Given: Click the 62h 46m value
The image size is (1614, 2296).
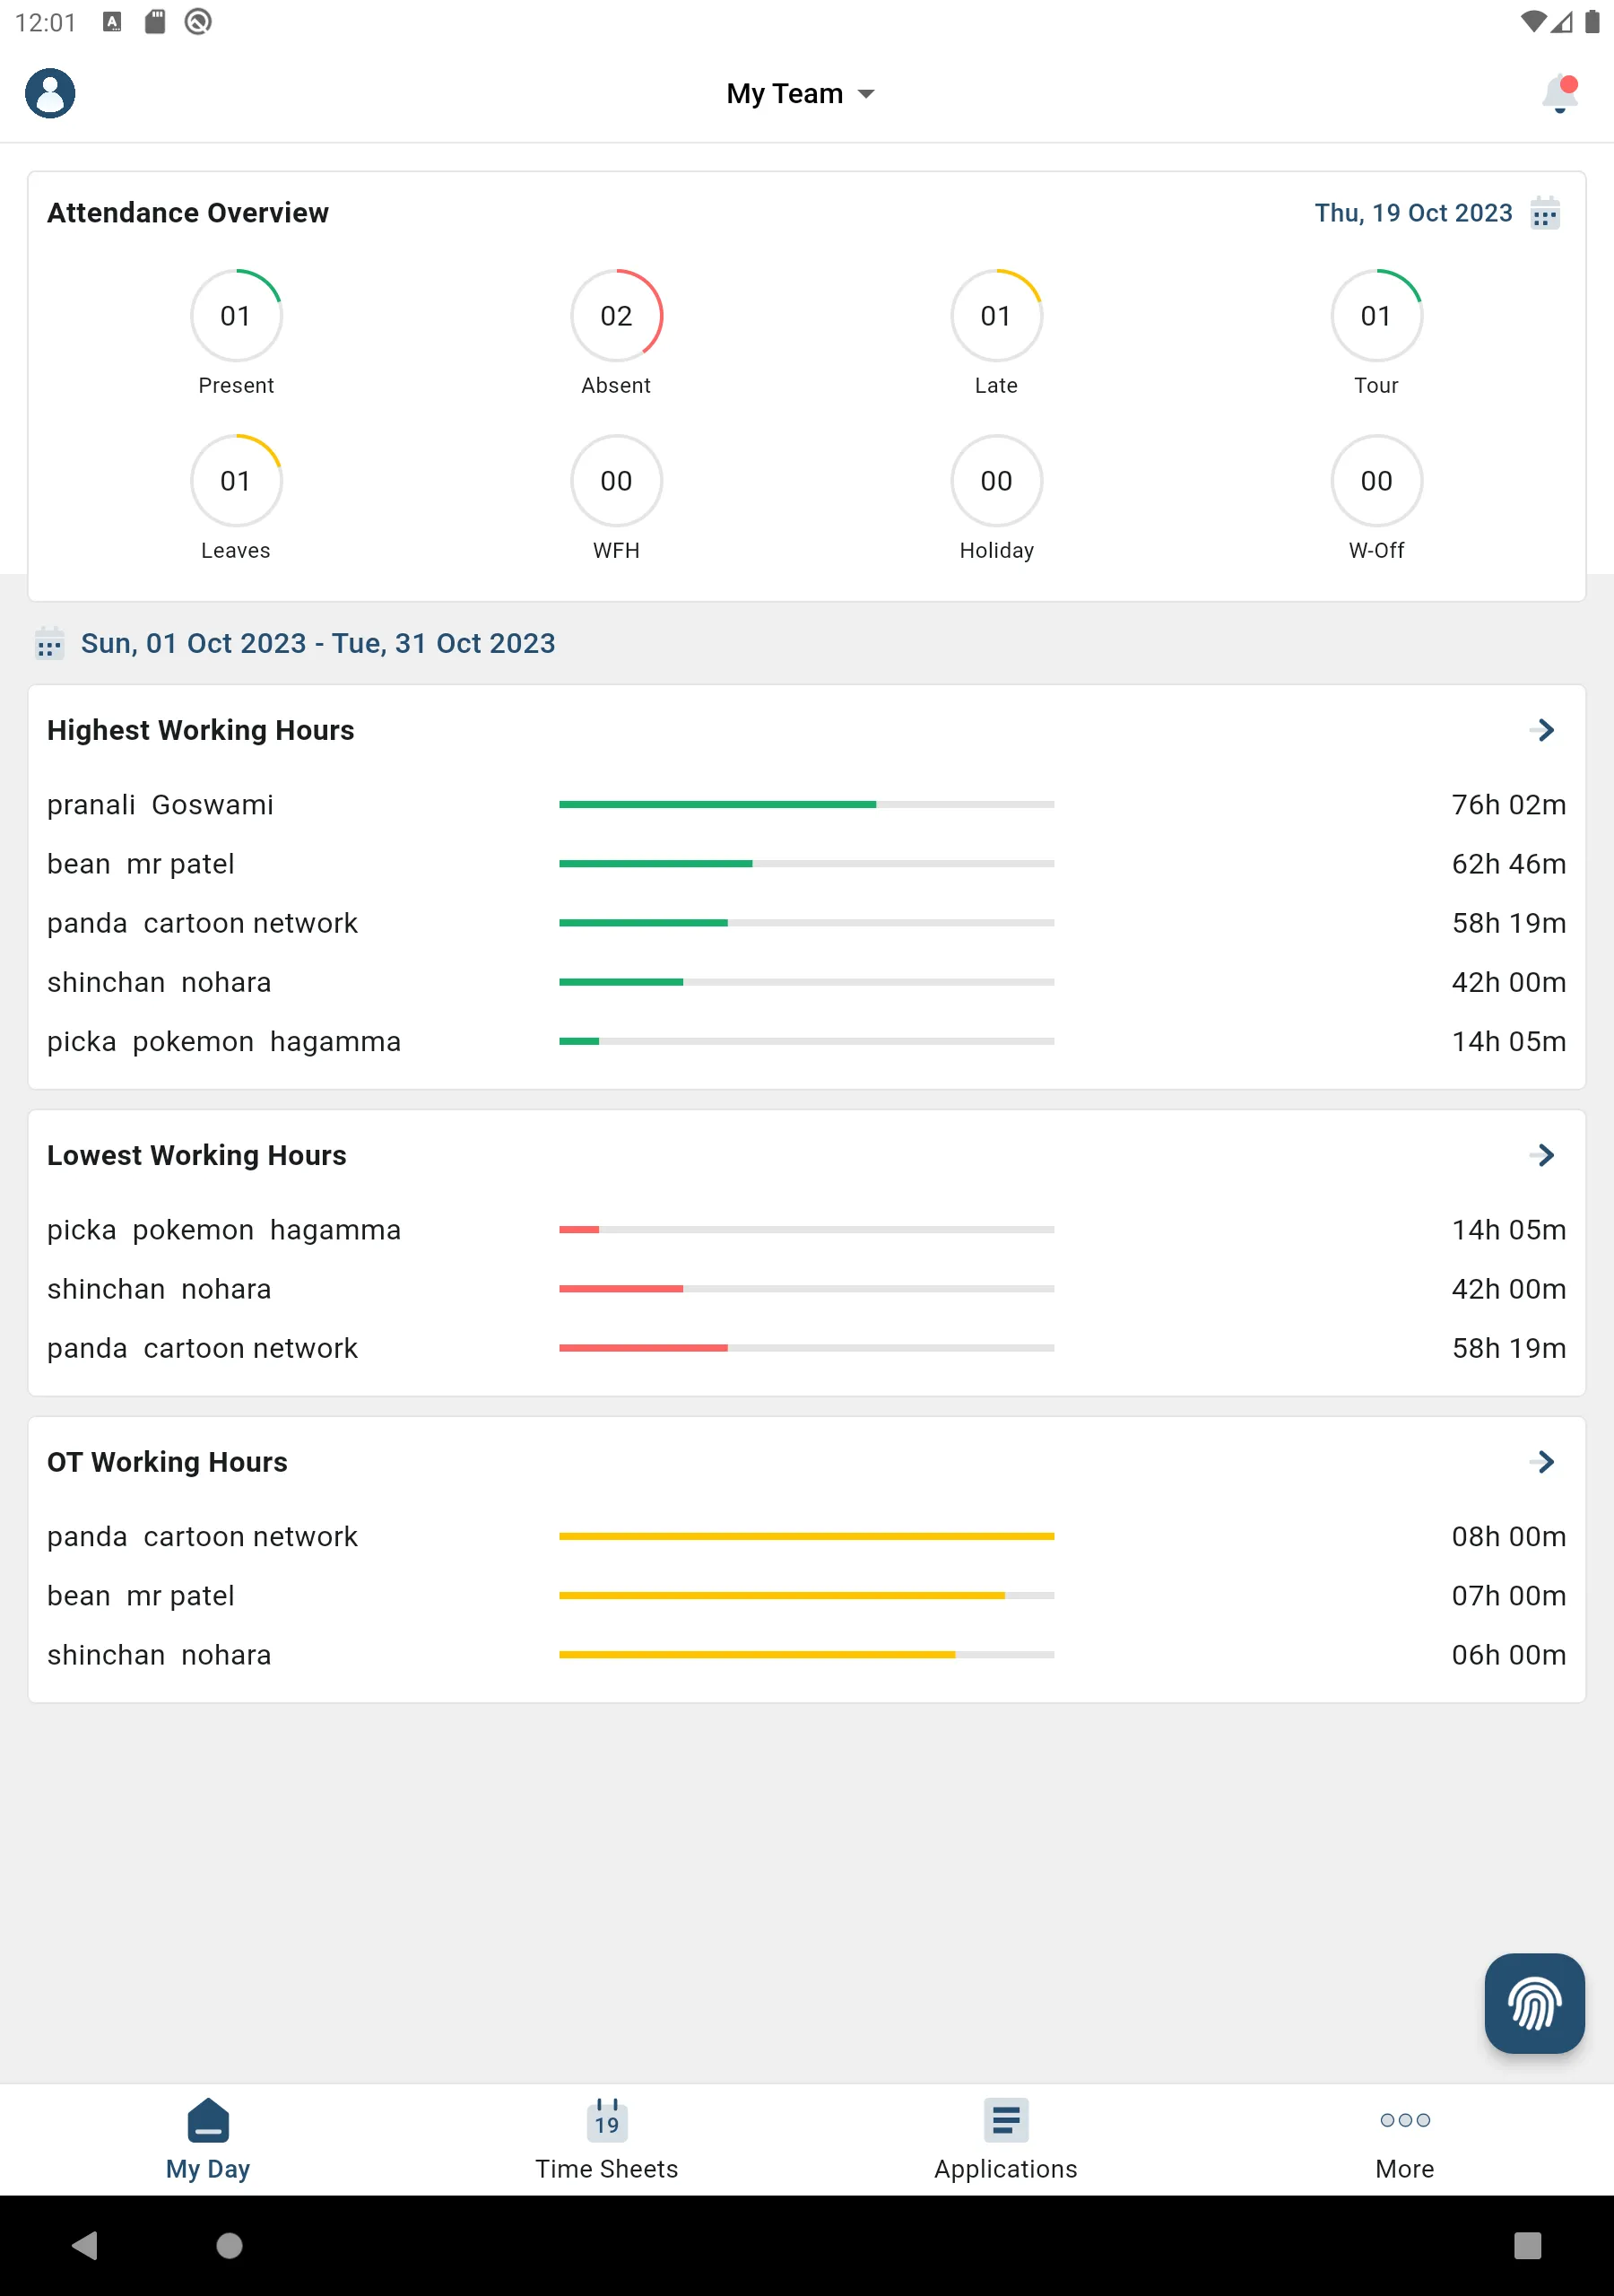Looking at the screenshot, I should (x=1509, y=864).
